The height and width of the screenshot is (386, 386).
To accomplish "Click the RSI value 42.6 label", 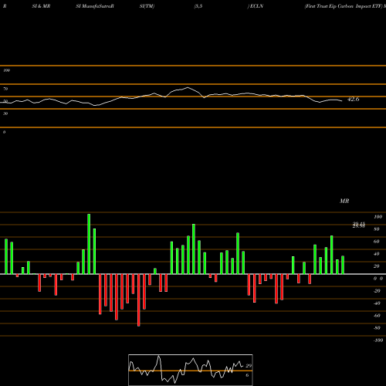I will [x=353, y=100].
